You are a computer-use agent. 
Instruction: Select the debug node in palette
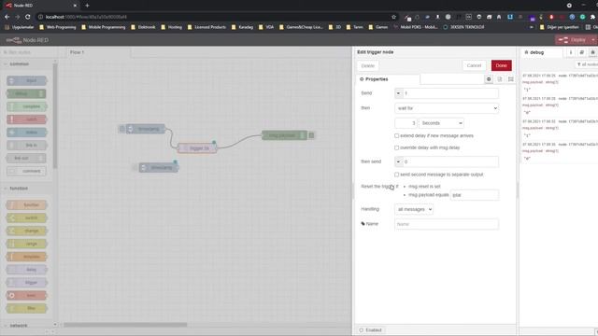(26, 93)
